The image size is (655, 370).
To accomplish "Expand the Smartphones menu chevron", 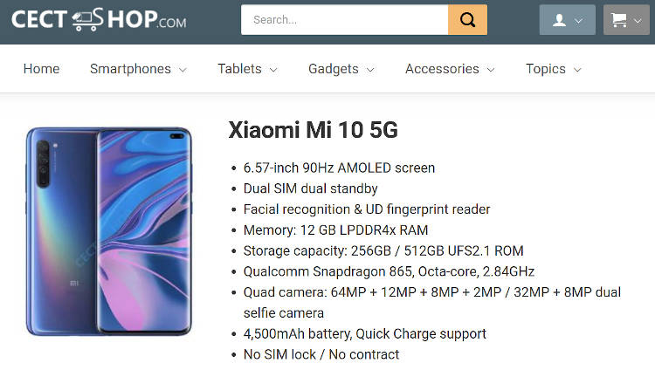I will coord(183,70).
